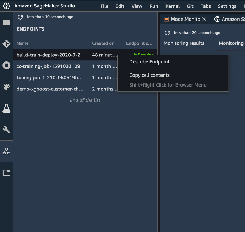Open the Kernel menu
The height and width of the screenshot is (232, 245).
click(x=172, y=6)
